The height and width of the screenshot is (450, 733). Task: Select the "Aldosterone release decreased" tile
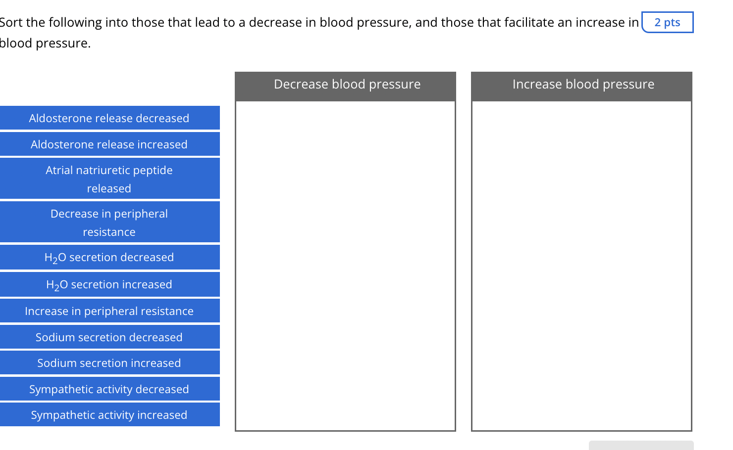click(x=109, y=118)
